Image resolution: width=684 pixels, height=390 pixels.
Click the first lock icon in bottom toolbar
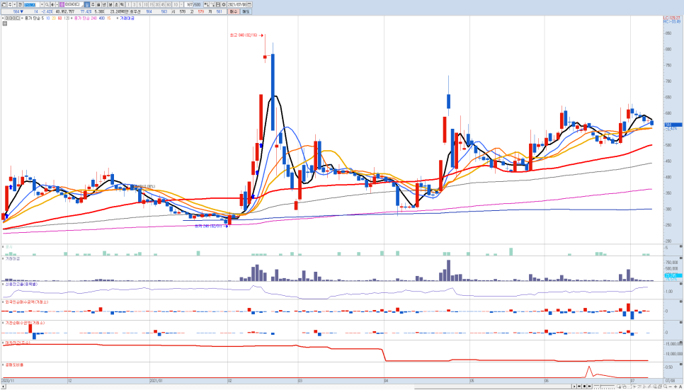click(620, 386)
